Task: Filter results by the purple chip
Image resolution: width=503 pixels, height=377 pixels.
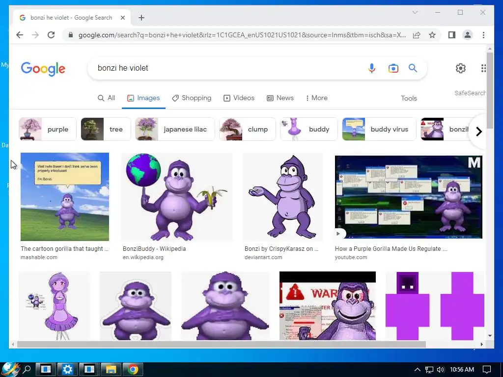Action: click(x=48, y=129)
